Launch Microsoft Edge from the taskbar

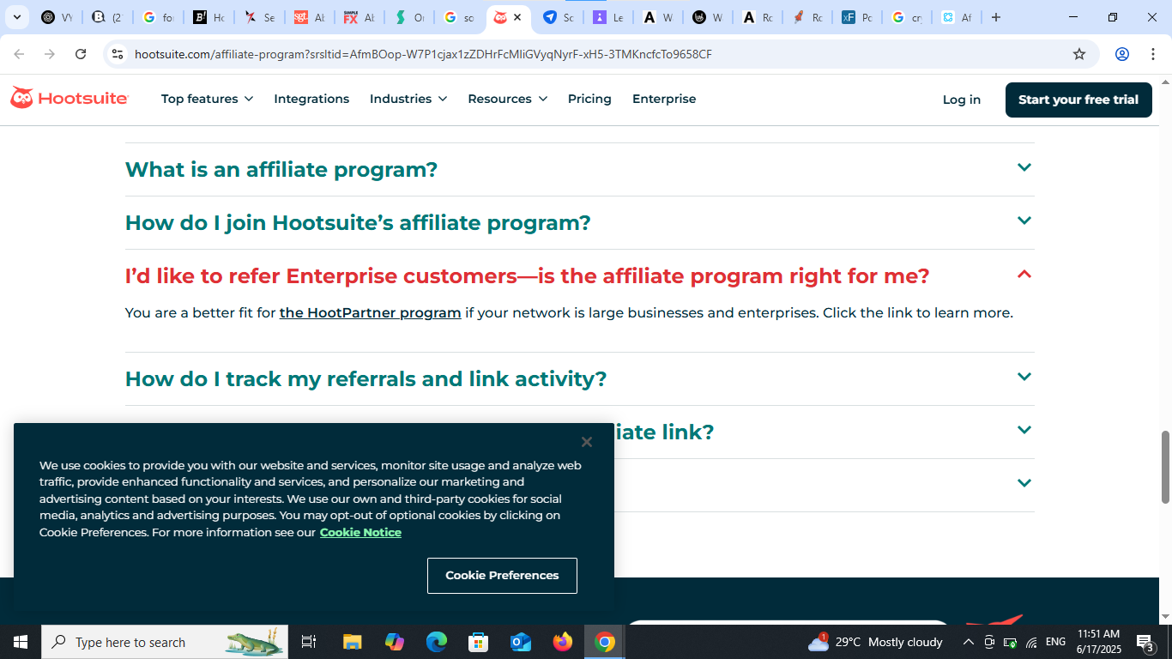pyautogui.click(x=437, y=642)
